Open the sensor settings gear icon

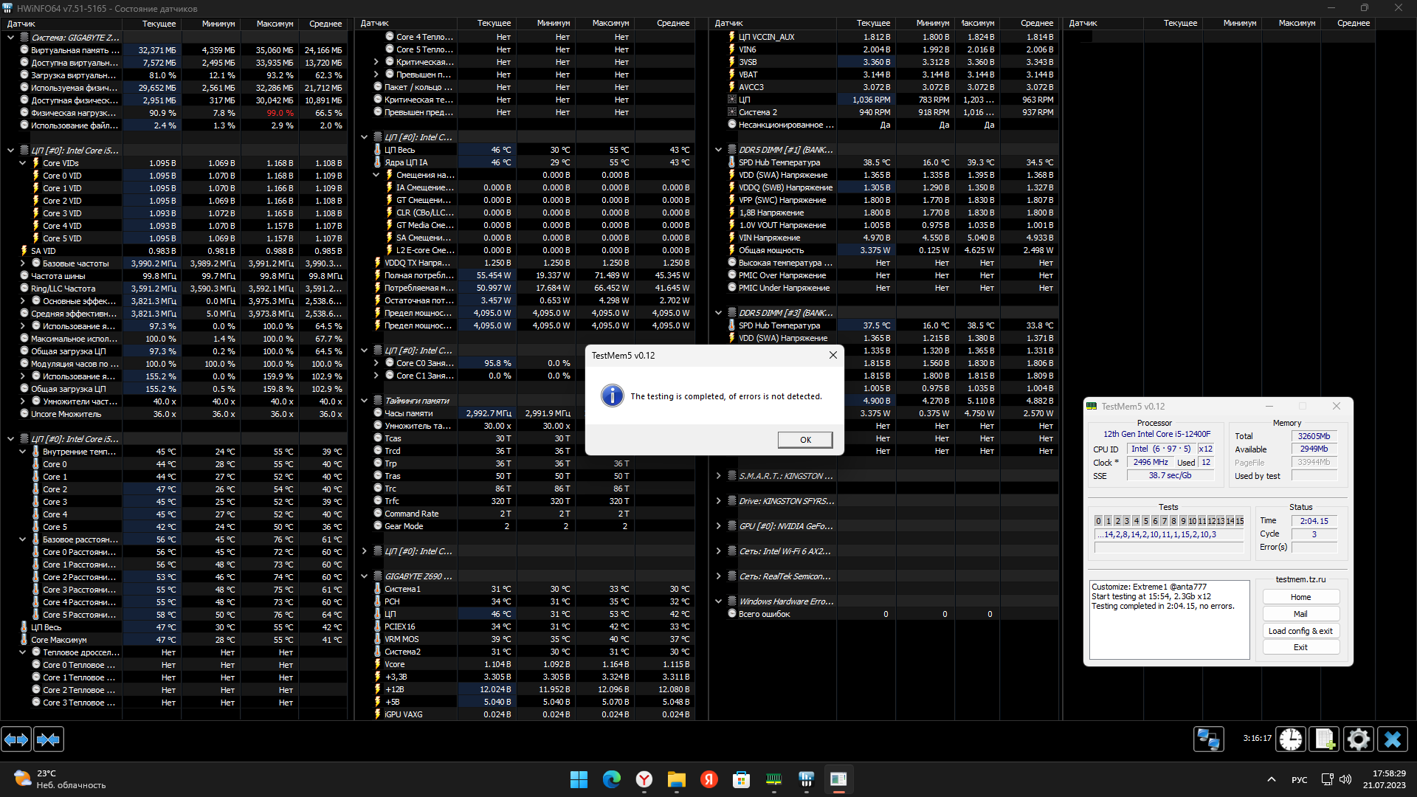1358,739
